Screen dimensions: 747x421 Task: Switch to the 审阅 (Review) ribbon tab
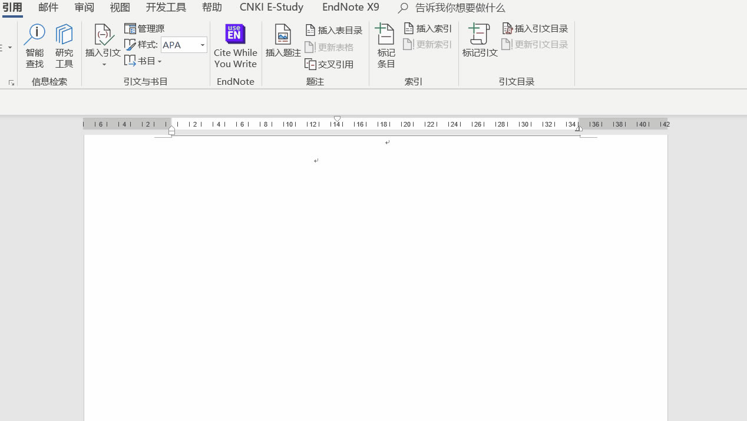coord(84,7)
